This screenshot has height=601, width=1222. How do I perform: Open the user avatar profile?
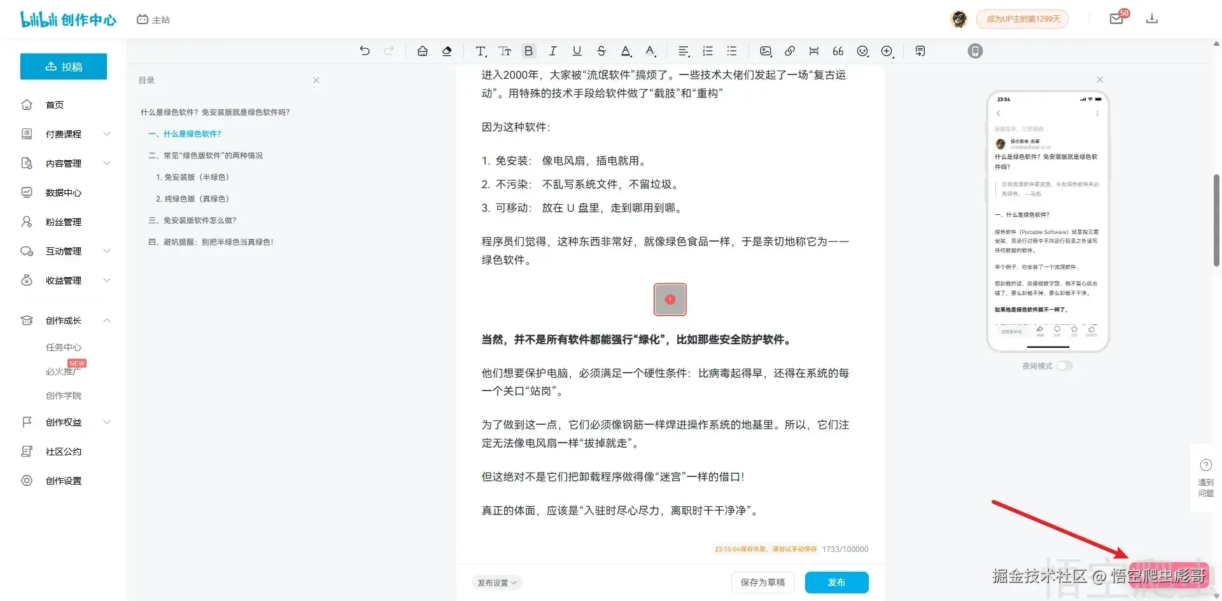[959, 19]
